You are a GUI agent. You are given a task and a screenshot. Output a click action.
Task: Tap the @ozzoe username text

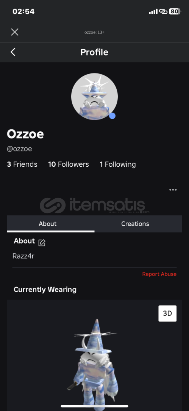[19, 149]
